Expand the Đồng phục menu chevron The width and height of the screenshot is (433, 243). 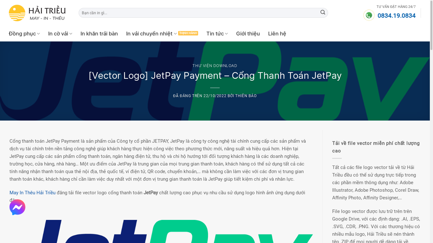pyautogui.click(x=38, y=34)
